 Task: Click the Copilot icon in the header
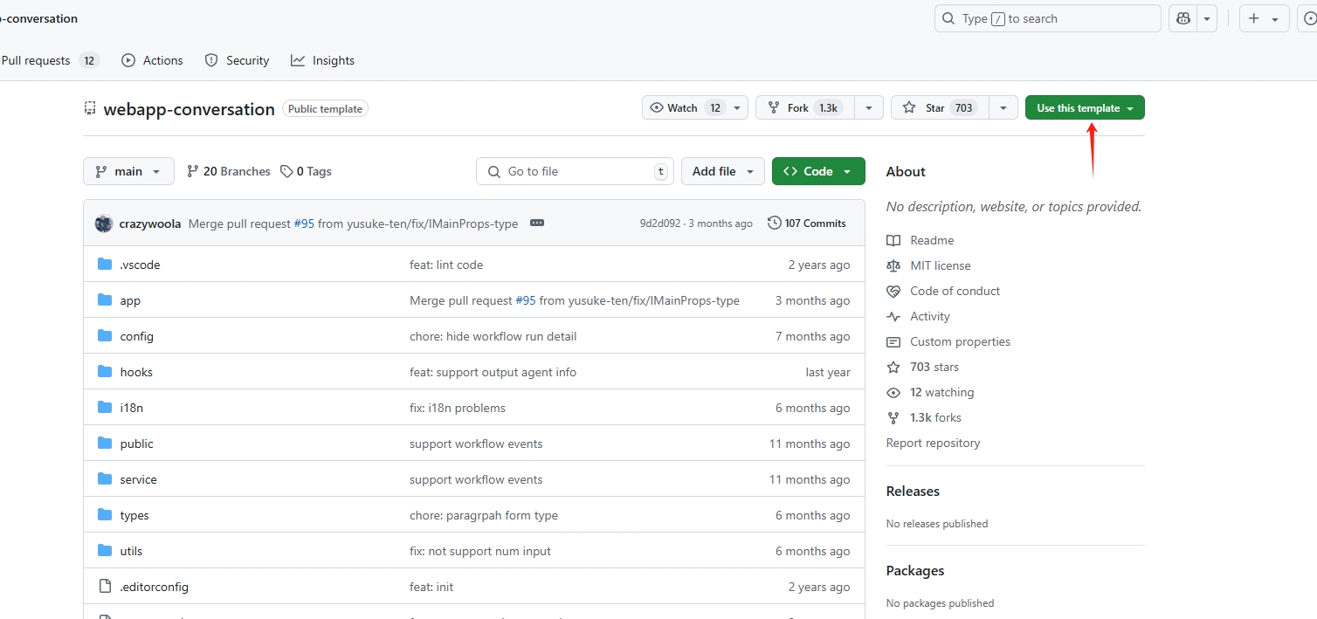click(x=1184, y=18)
